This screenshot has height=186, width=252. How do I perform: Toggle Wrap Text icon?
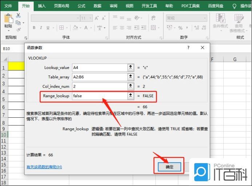pyautogui.click(x=153, y=18)
